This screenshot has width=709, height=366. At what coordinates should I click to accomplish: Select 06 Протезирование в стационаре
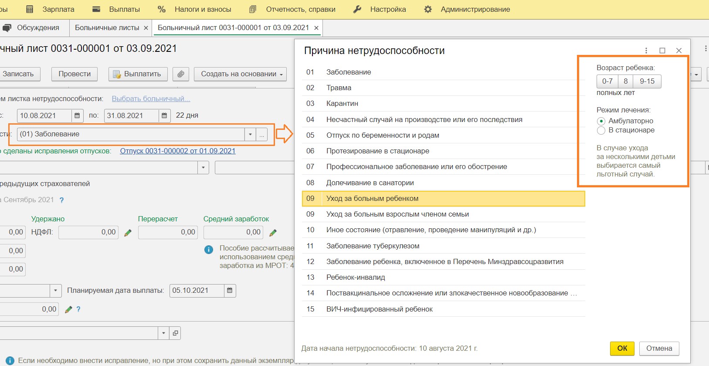(443, 151)
